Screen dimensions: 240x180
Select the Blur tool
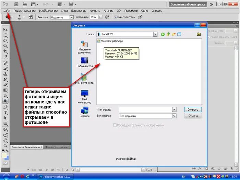click(x=5, y=96)
